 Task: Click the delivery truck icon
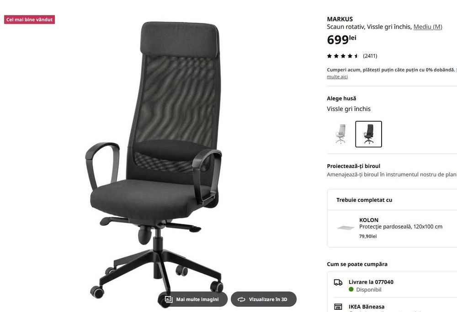[338, 282]
